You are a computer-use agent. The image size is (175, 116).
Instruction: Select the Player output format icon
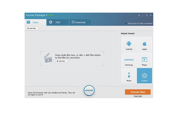tap(144, 60)
